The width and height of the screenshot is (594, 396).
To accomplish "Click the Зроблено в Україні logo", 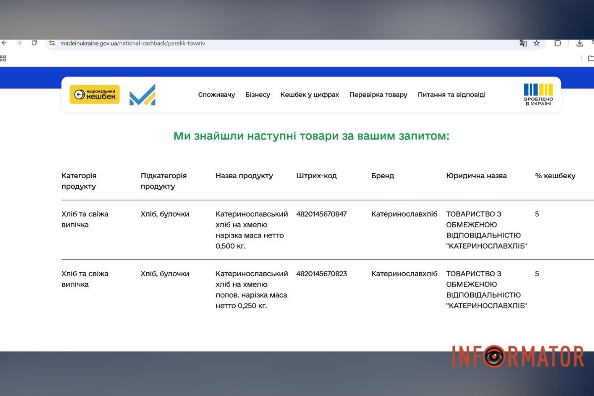I will 539,95.
